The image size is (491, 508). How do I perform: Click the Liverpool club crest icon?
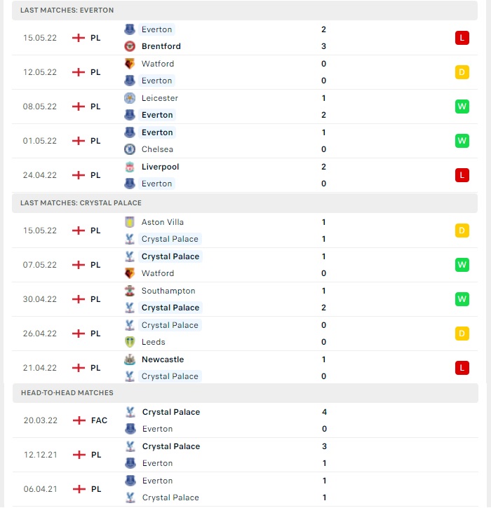(130, 167)
